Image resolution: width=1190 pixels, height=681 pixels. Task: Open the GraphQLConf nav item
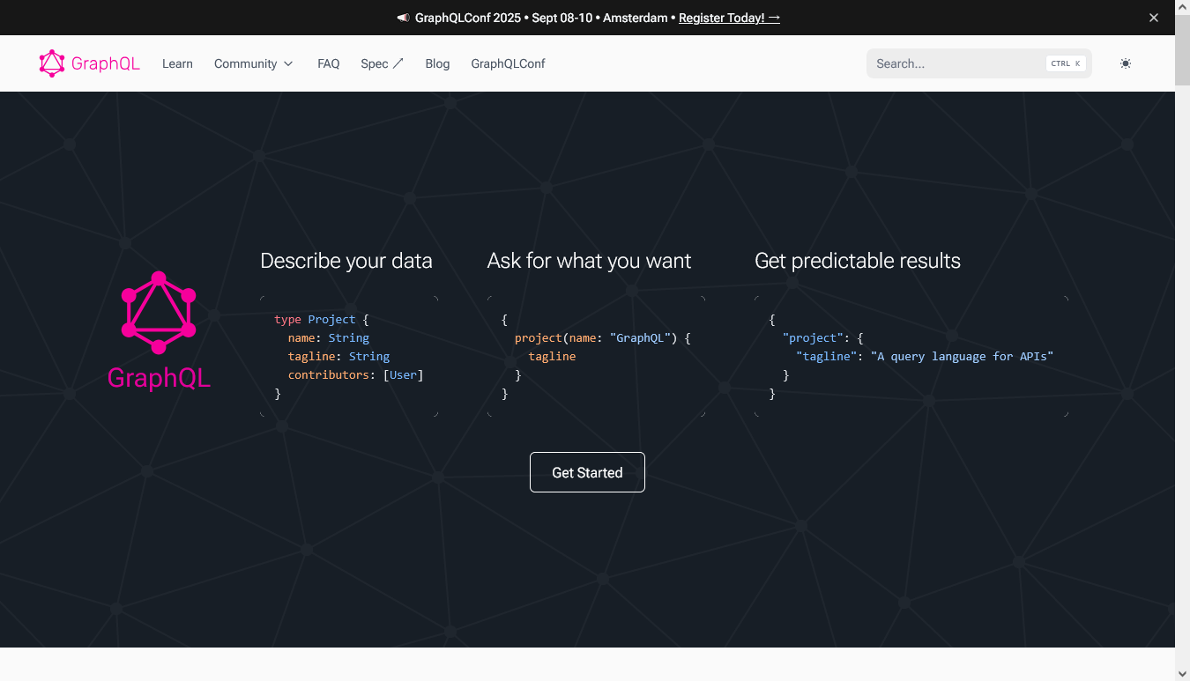click(x=508, y=63)
